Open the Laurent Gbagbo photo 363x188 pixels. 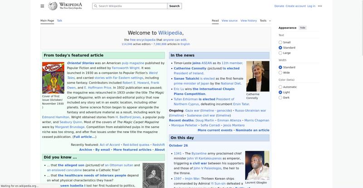click(257, 165)
